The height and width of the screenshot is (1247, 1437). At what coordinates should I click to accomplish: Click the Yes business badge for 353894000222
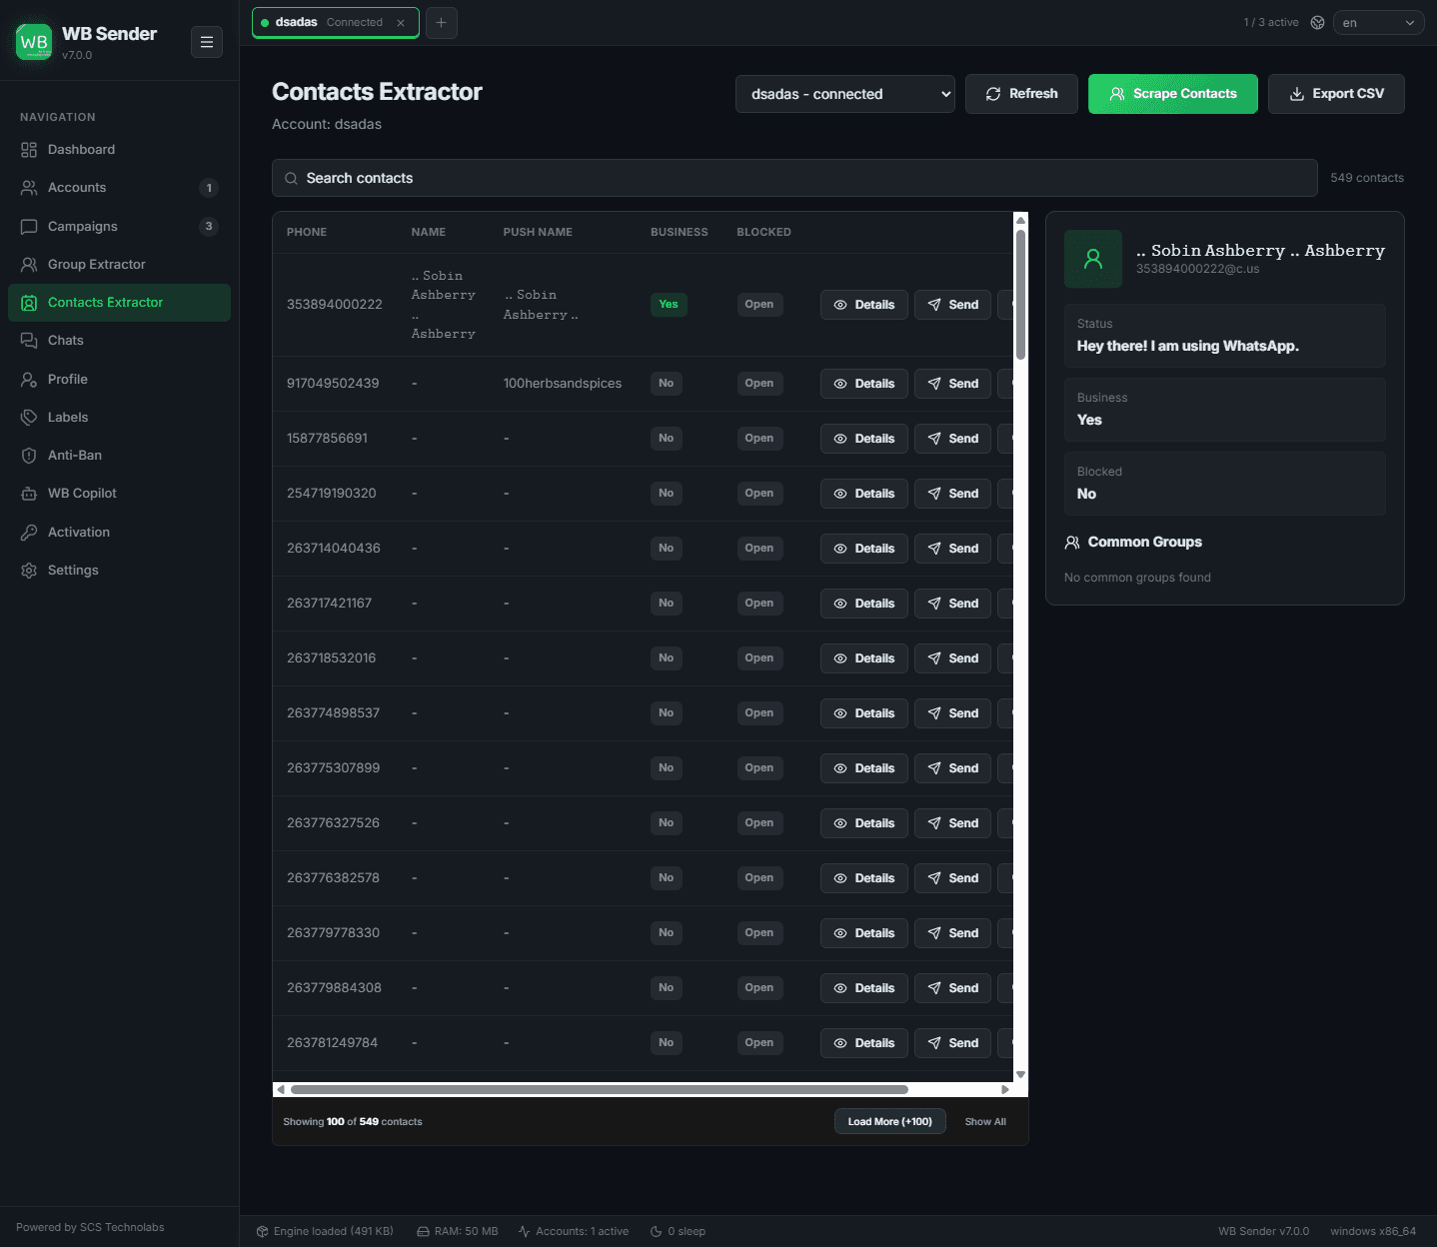[x=669, y=305]
